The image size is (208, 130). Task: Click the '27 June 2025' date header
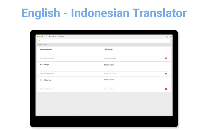coord(43,45)
